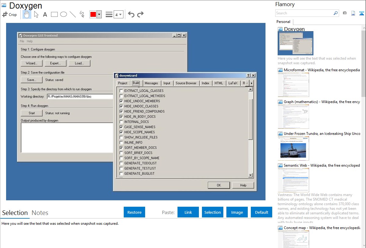
Task: Switch to the Notes tab
Action: tap(40, 213)
